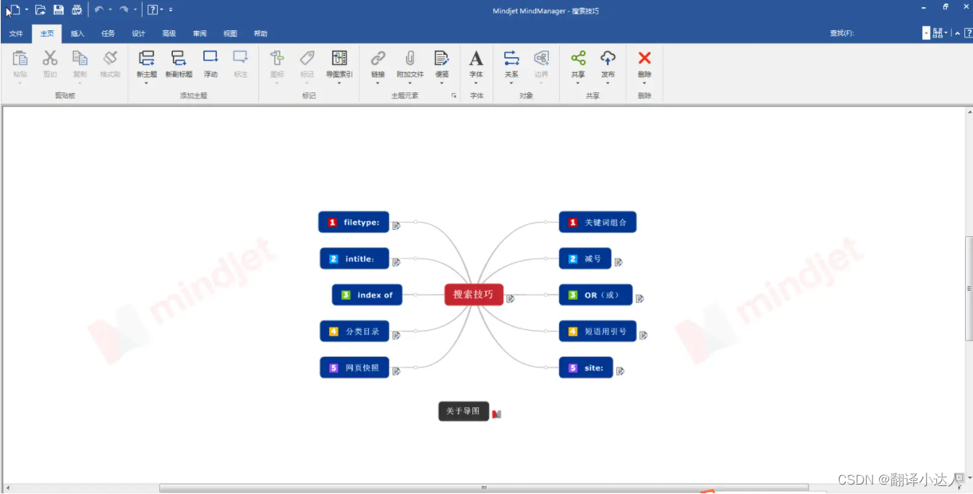
Task: Open Customize Quick Access Toolbar arrow
Action: (x=171, y=10)
